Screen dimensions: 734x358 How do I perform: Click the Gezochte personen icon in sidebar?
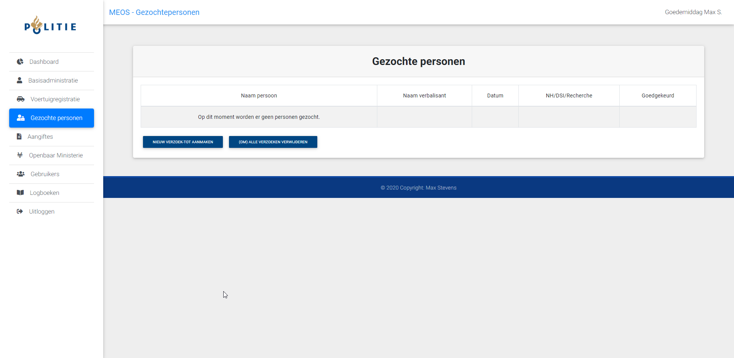tap(21, 118)
